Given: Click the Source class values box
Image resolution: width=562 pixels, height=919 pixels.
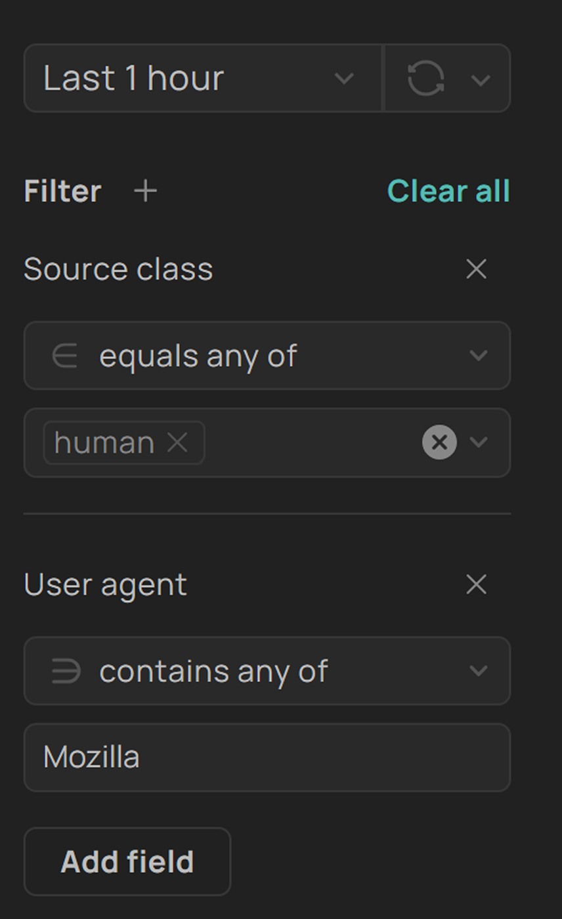Looking at the screenshot, I should pos(309,442).
